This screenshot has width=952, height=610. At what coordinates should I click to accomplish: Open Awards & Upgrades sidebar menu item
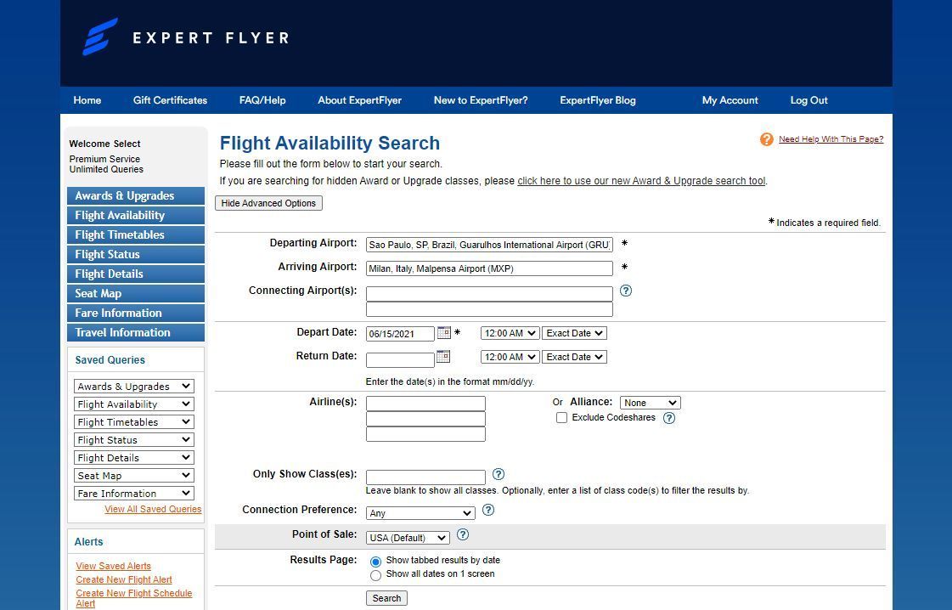tap(136, 195)
